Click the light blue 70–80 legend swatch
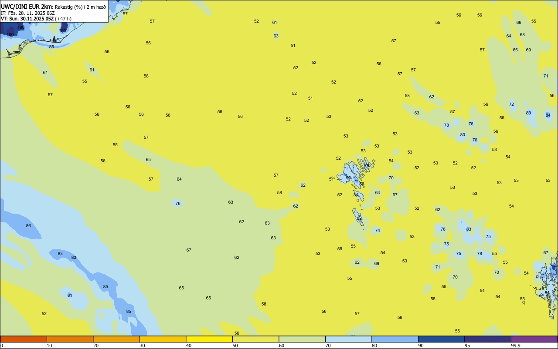Viewport: 558px width, 349px height. tap(348, 339)
